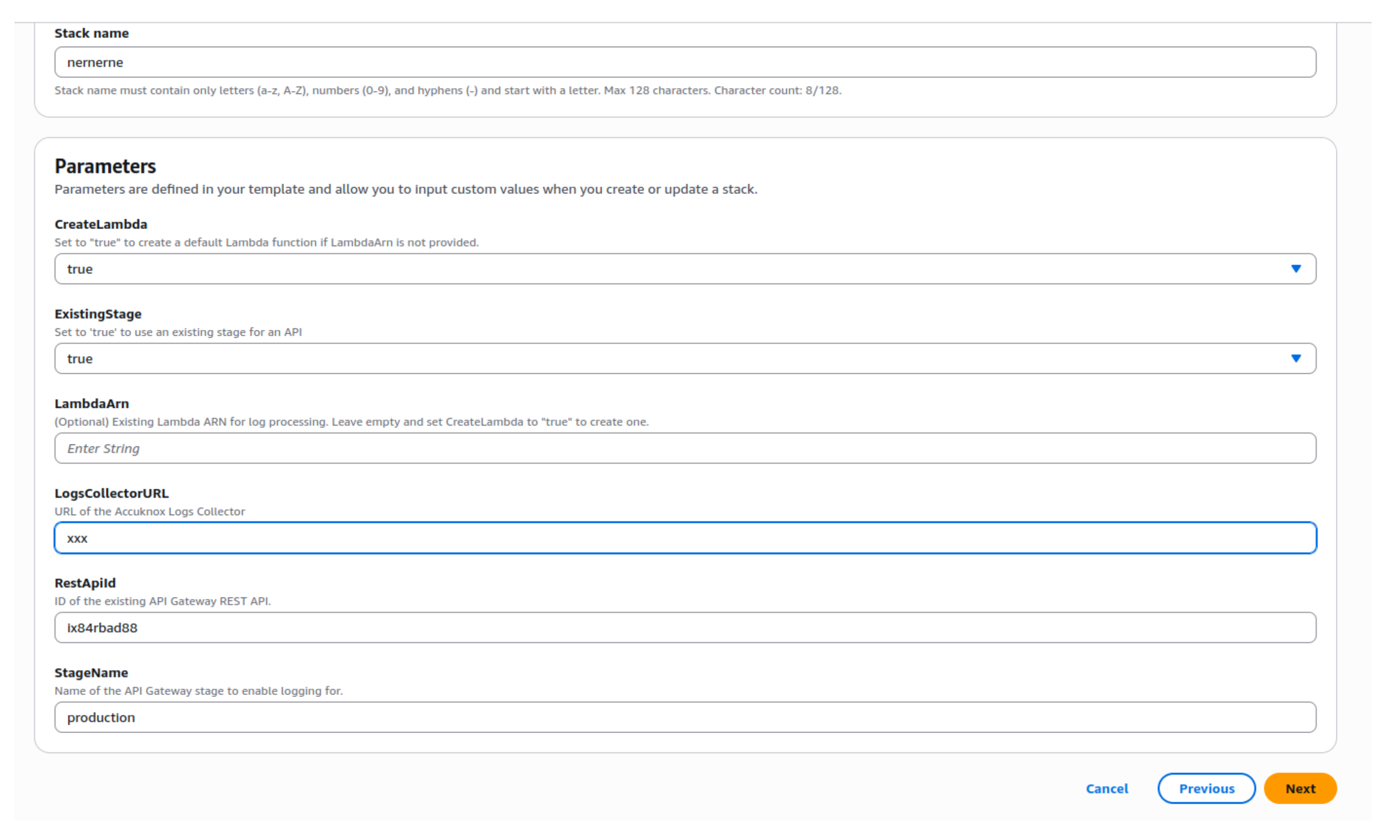Open the CreateLambda select box showing true
This screenshot has height=835, width=1386.
(x=675, y=269)
